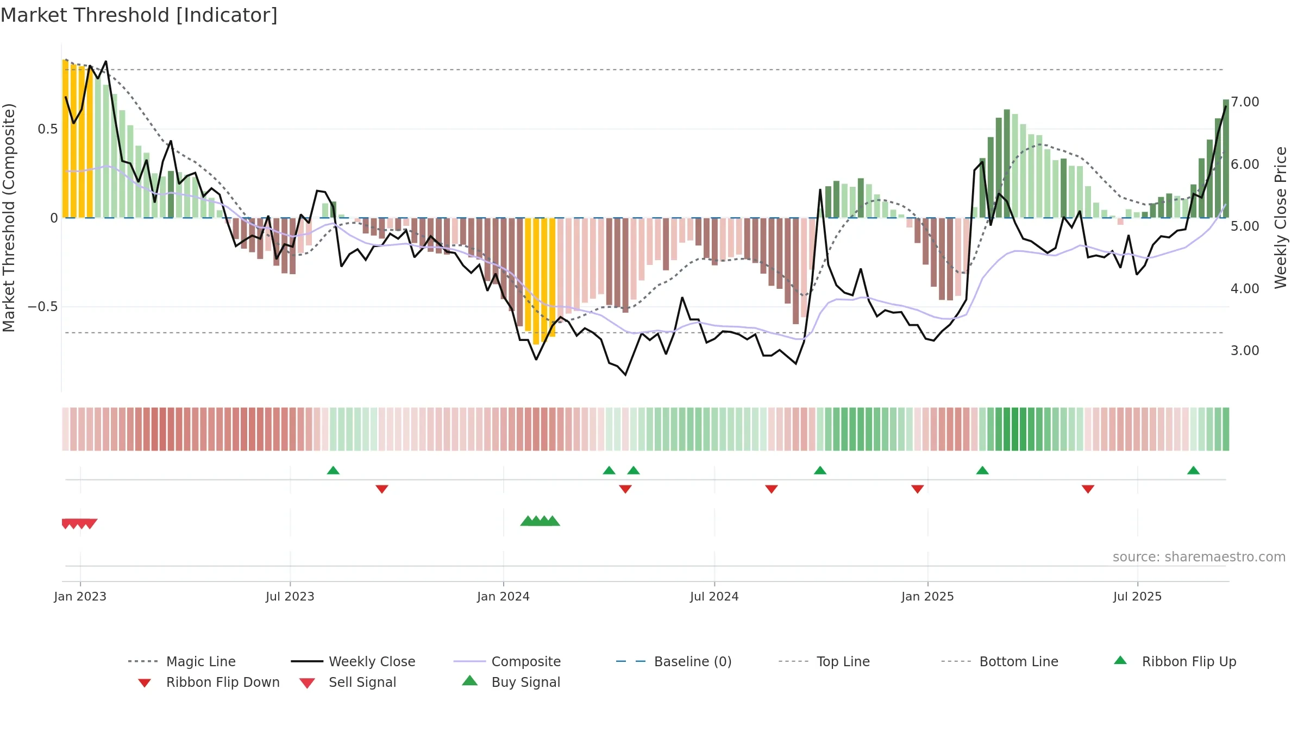Toggle the Ribbon Flip Down legend entry
This screenshot has height=733, width=1304.
[209, 683]
